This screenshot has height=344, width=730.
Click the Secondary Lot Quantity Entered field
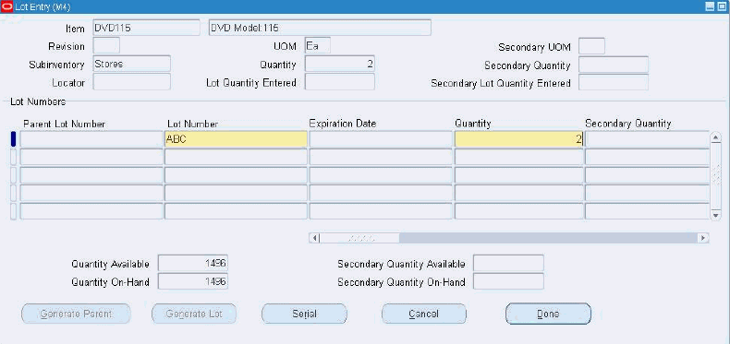[614, 82]
